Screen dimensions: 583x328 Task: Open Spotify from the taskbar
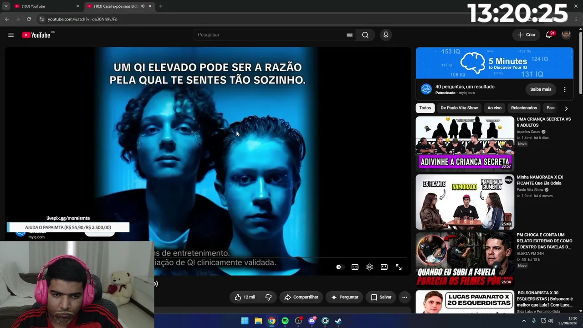click(285, 321)
